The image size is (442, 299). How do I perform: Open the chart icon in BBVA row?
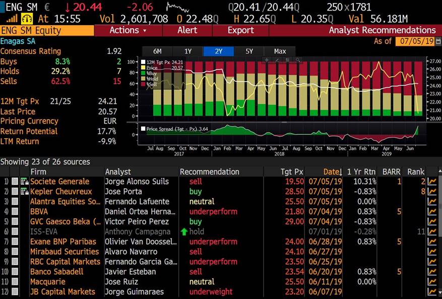(x=431, y=212)
